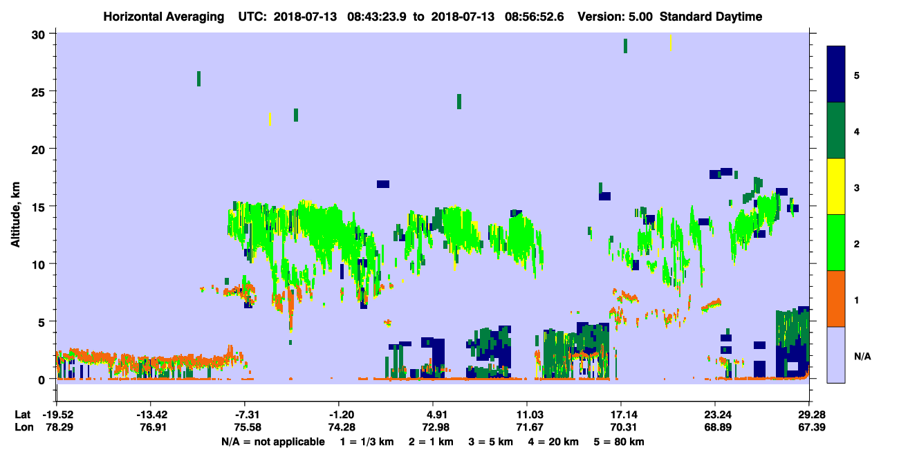Click the latitude value -13.42
Image resolution: width=899 pixels, height=461 pixels.
151,415
